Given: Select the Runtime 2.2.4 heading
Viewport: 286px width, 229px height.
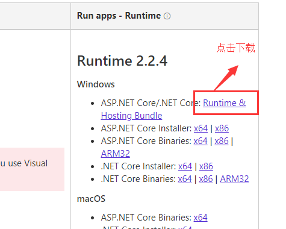Looking at the screenshot, I should pos(122,61).
